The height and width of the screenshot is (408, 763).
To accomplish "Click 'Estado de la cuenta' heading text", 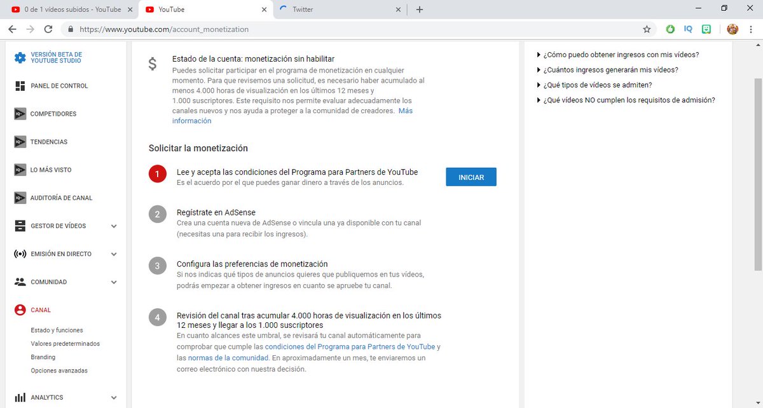I will click(253, 58).
